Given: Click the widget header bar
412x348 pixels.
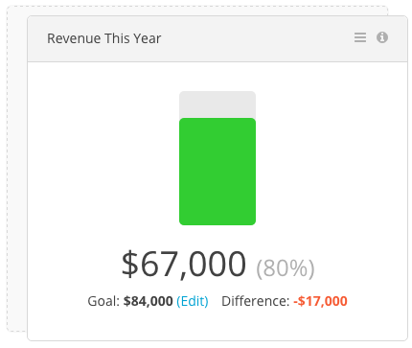Looking at the screenshot, I should point(217,38).
